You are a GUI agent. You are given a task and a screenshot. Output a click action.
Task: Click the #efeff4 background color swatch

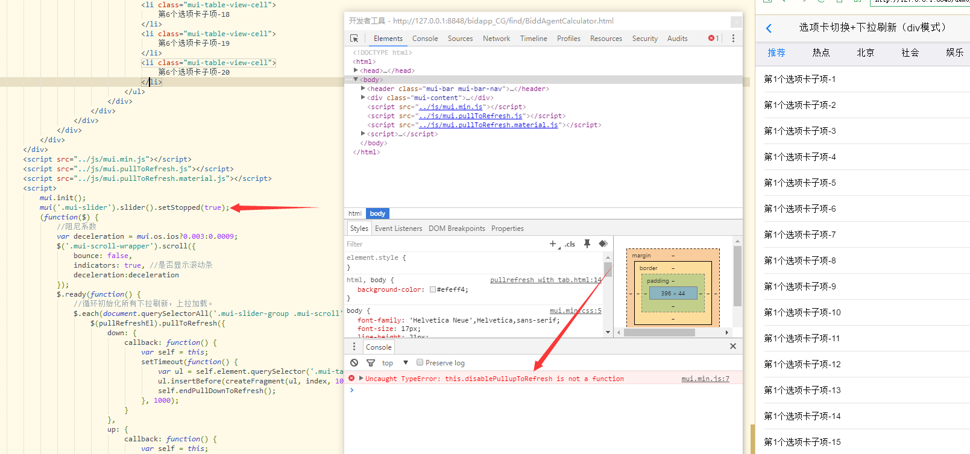pos(433,290)
